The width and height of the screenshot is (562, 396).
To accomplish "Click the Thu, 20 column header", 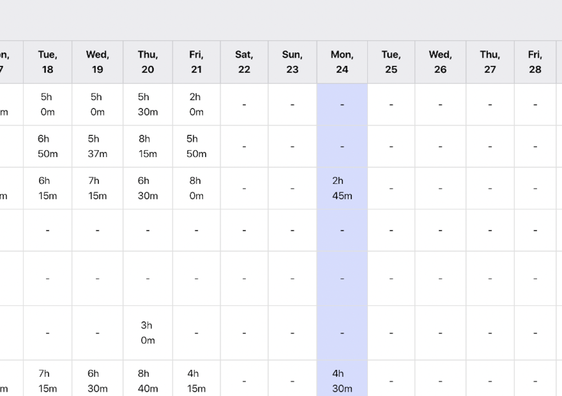I will tap(148, 62).
